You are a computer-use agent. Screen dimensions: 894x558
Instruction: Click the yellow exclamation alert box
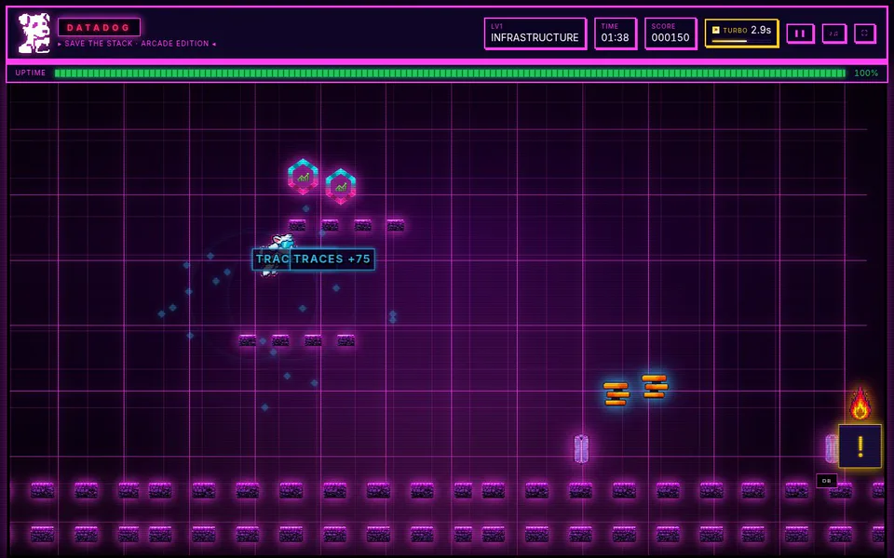[x=860, y=445]
